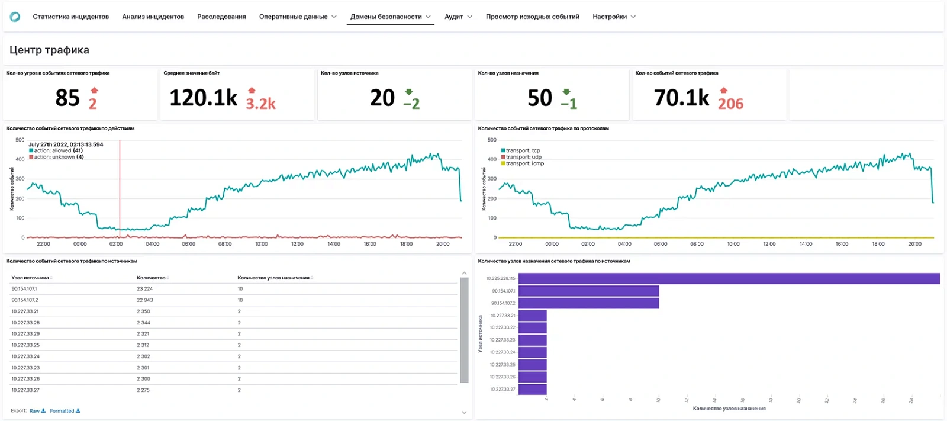947x421 pixels.
Task: Select the 10.227.33.27 bar in chart
Action: [532, 390]
